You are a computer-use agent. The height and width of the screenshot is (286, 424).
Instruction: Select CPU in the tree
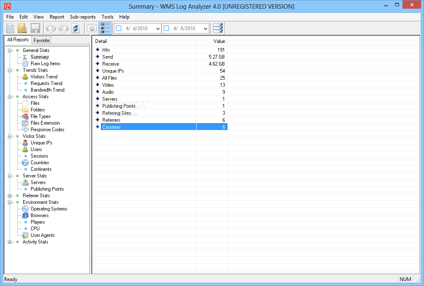[x=35, y=229]
